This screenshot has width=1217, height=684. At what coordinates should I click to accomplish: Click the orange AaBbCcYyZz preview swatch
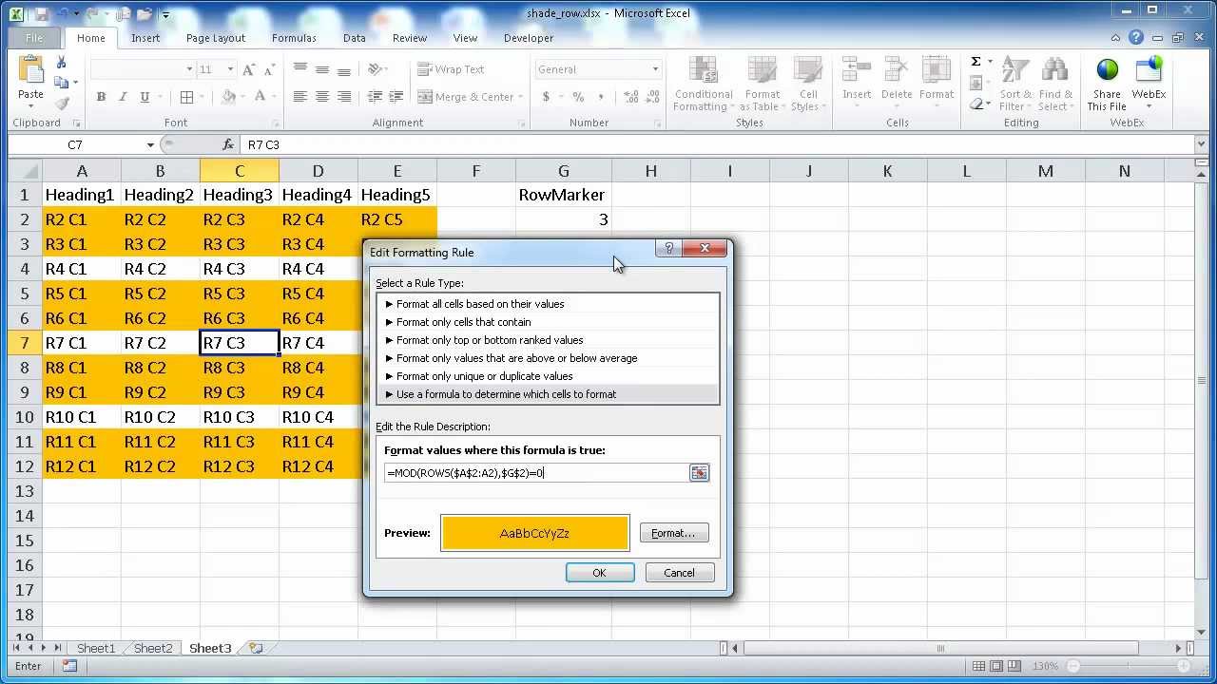pyautogui.click(x=534, y=533)
